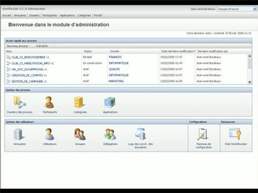Image resolution: width=258 pixels, height=193 pixels.
Task: Click Actif status in VAL_DOC_DOCAPPROVAL row
Action: pos(86,69)
